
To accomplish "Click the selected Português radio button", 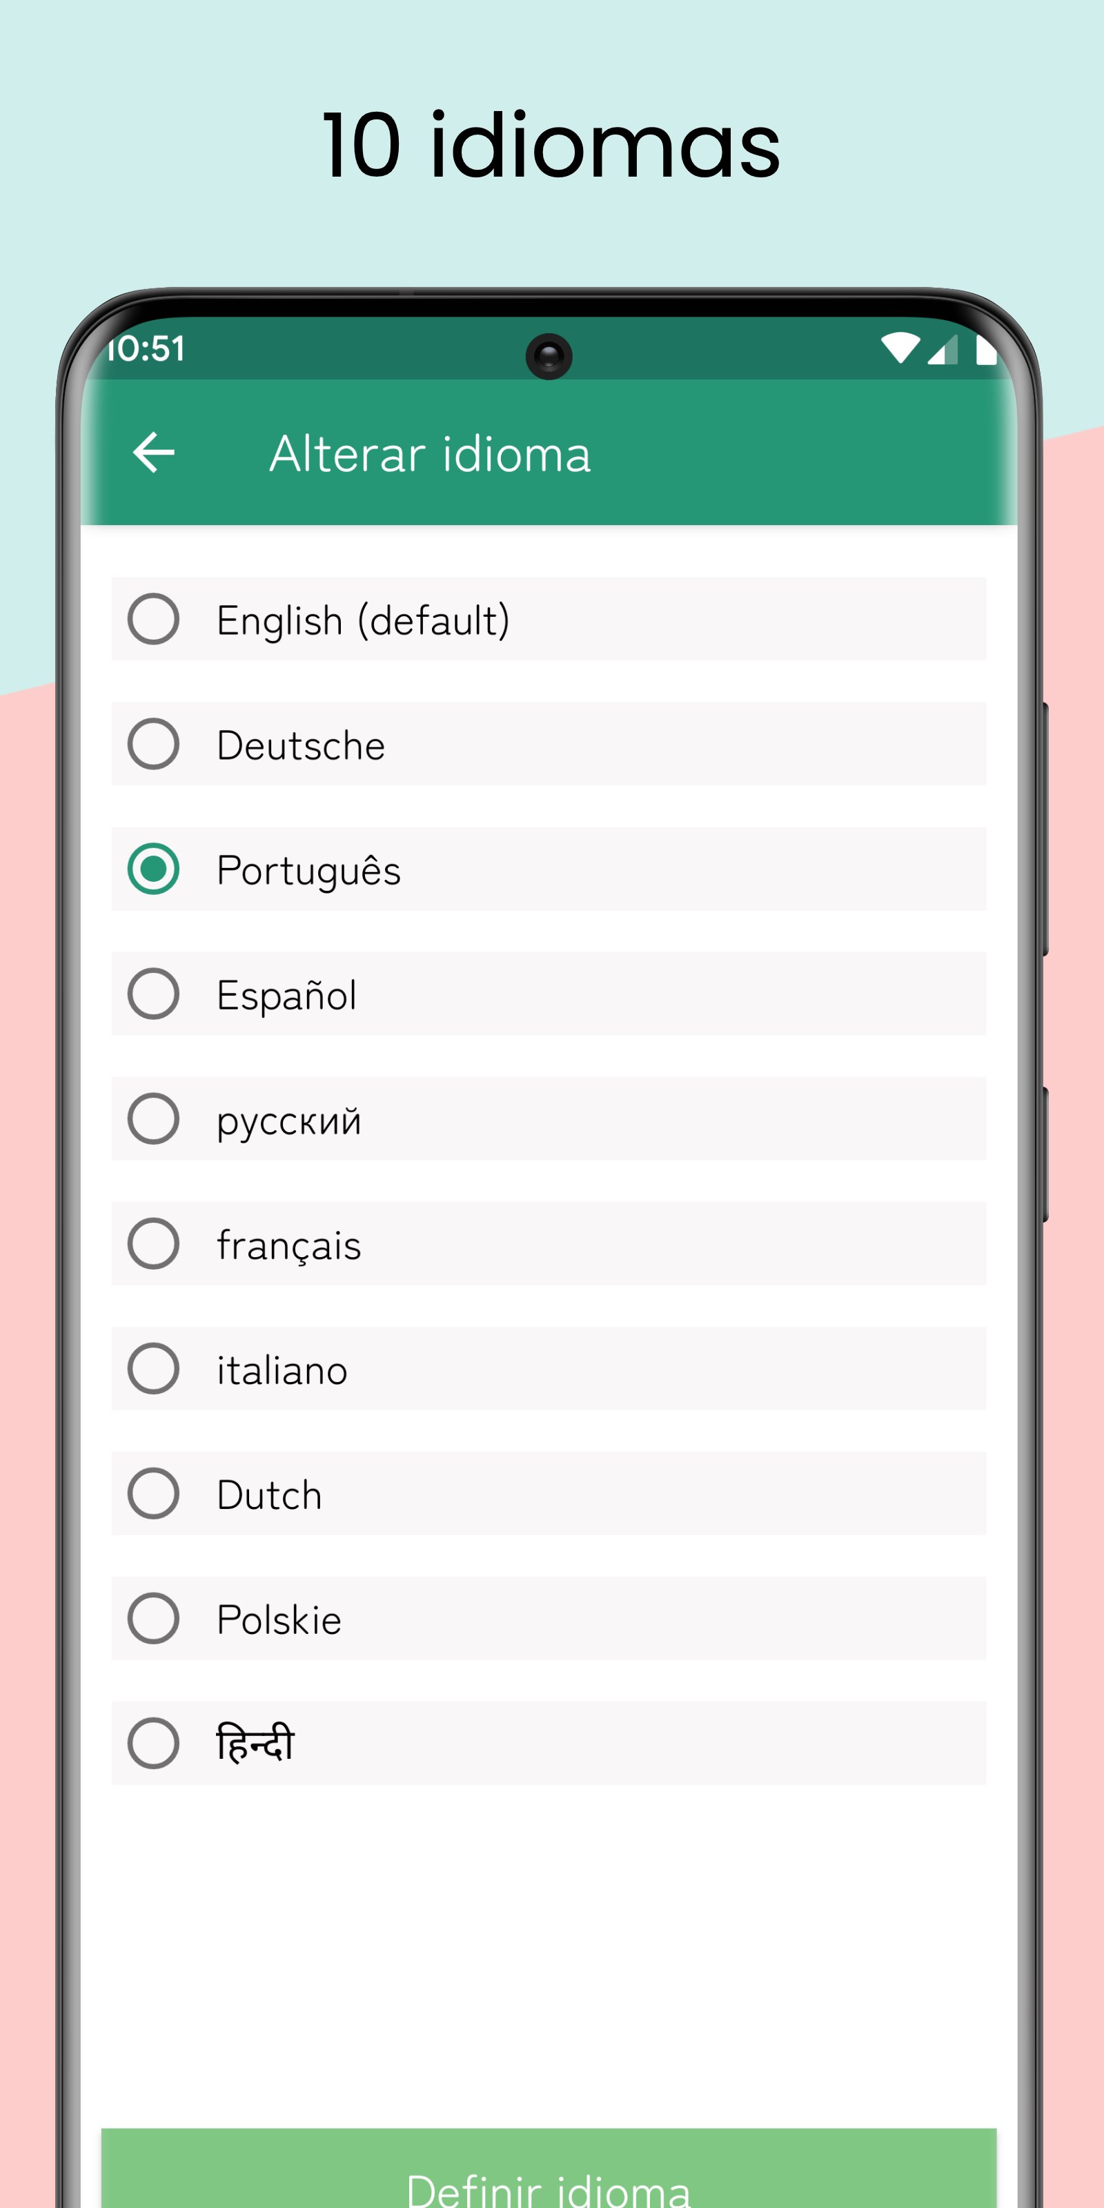I will click(153, 869).
